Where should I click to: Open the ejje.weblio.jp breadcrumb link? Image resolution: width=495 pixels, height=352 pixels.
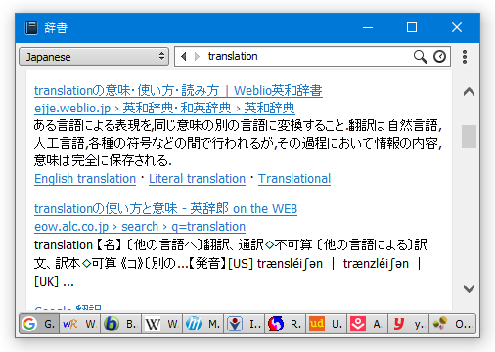164,108
